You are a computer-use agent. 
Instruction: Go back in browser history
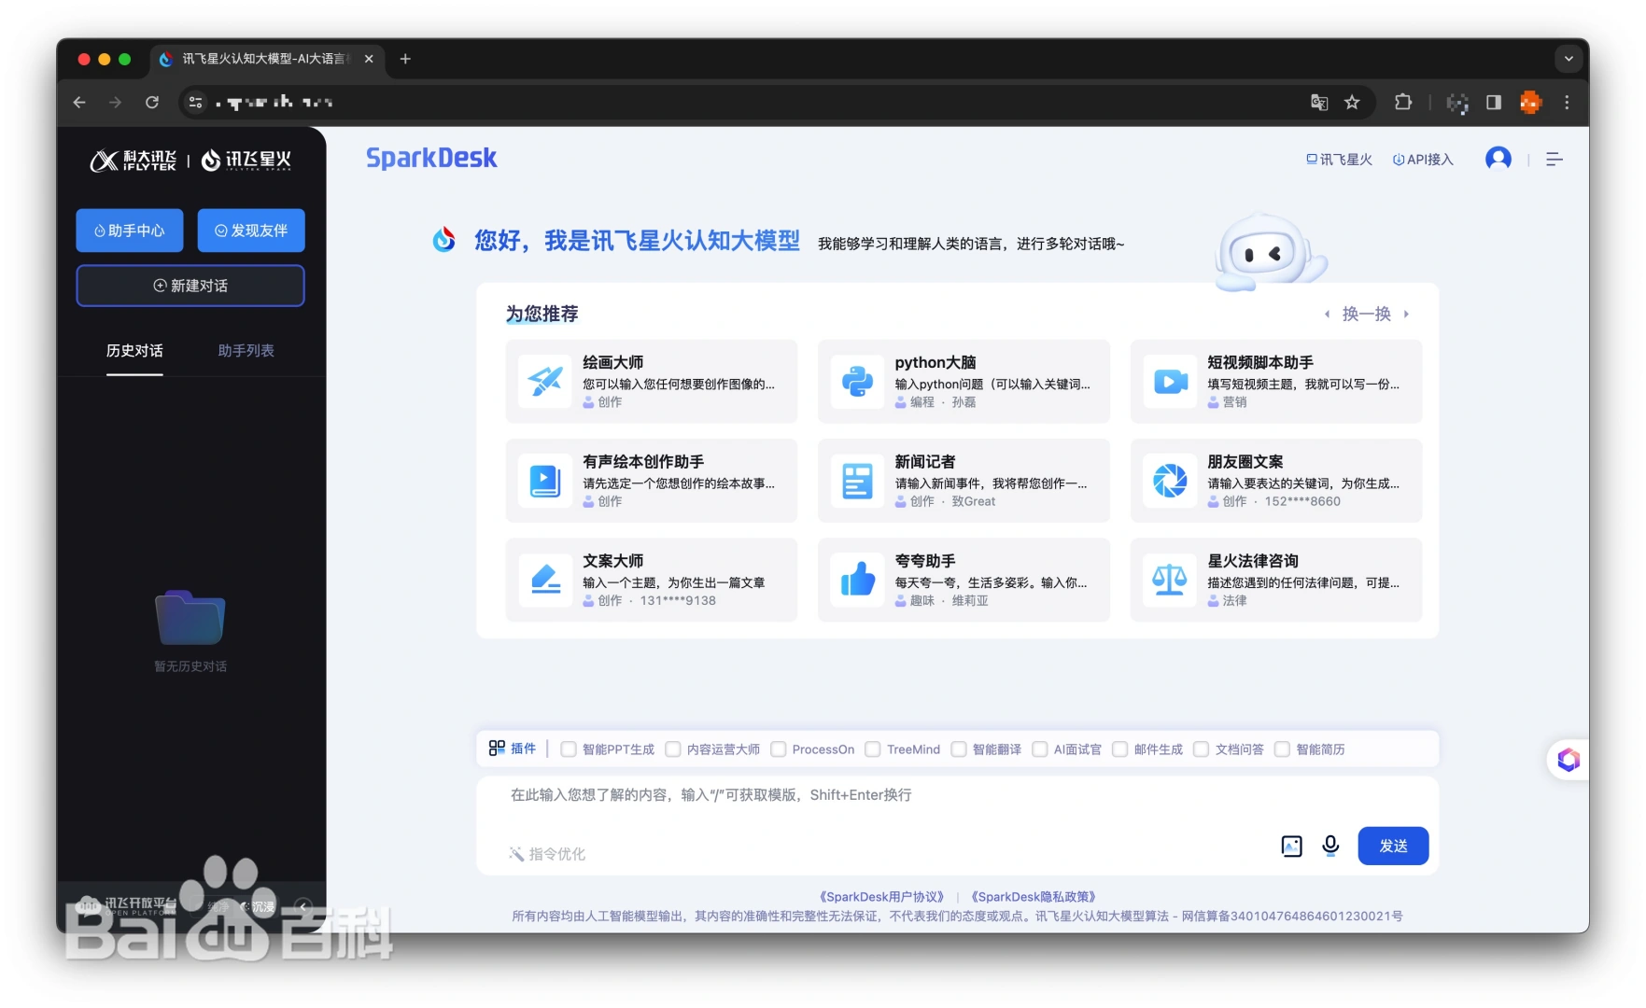[x=79, y=103]
